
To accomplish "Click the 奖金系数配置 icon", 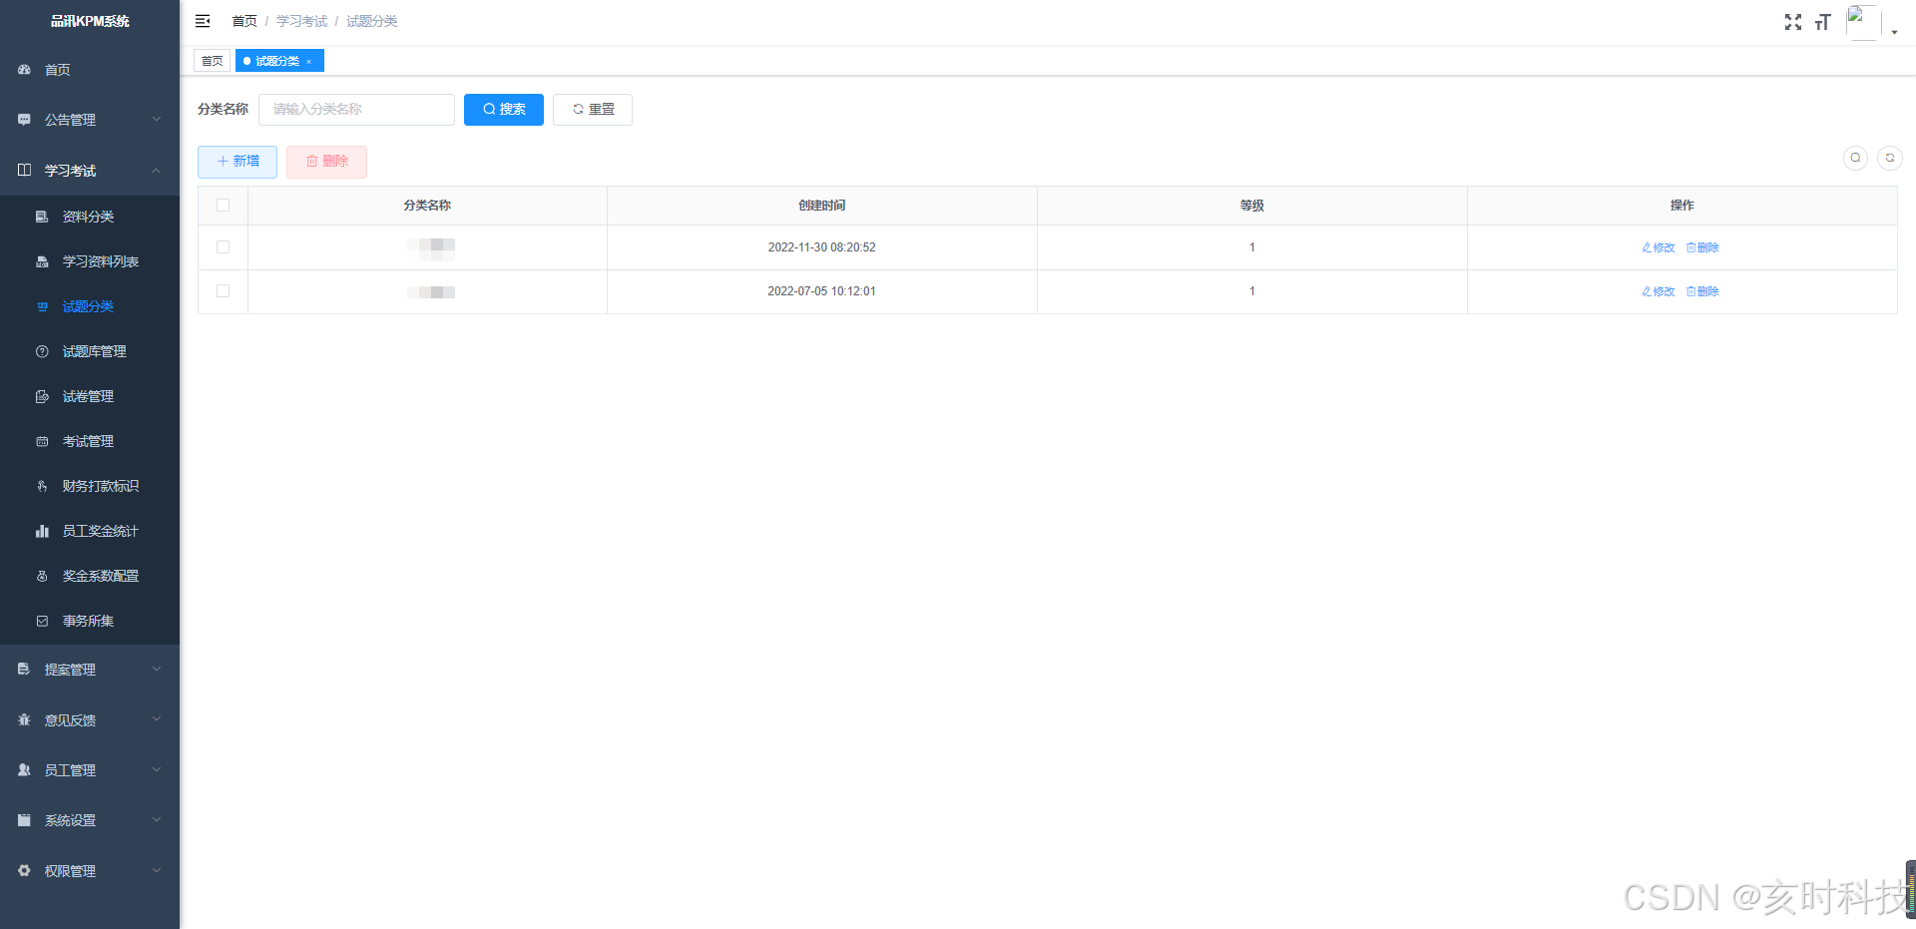I will [x=42, y=576].
